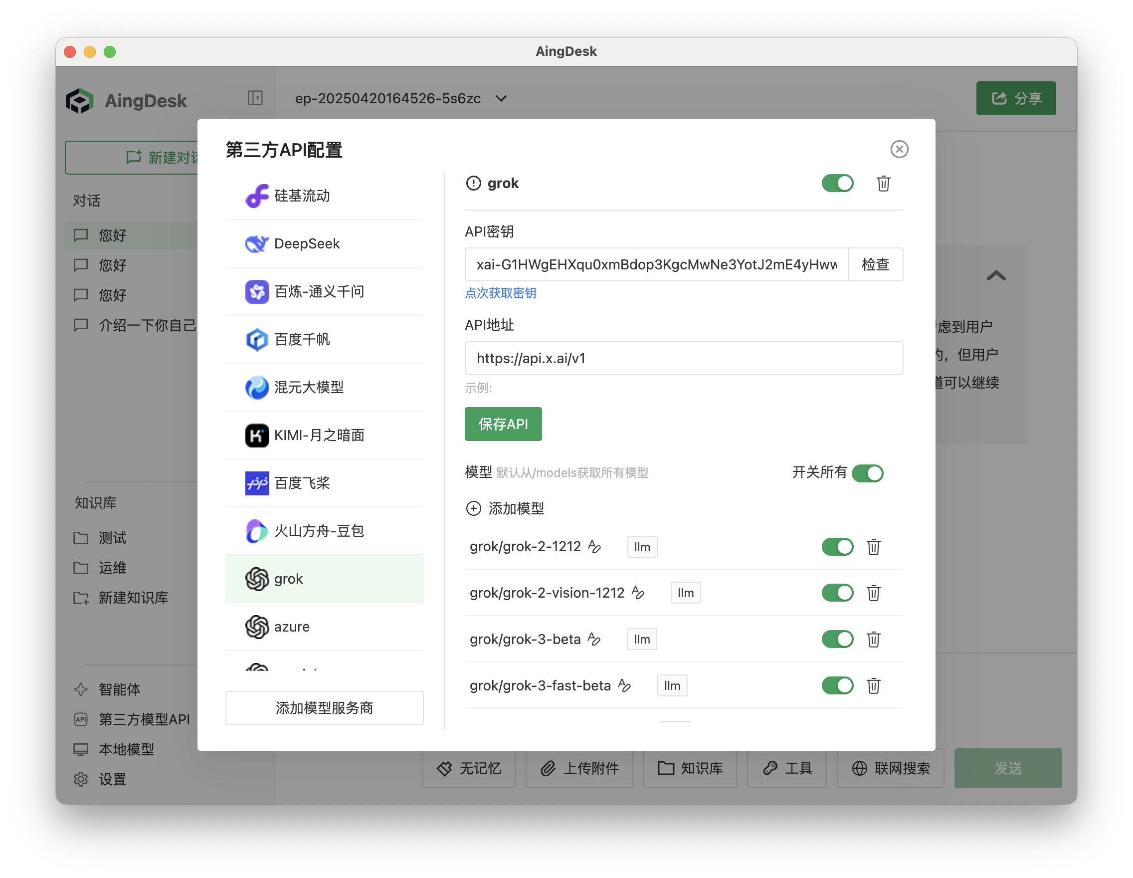1133x878 pixels.
Task: Delete the grok provider with trash icon
Action: click(x=883, y=184)
